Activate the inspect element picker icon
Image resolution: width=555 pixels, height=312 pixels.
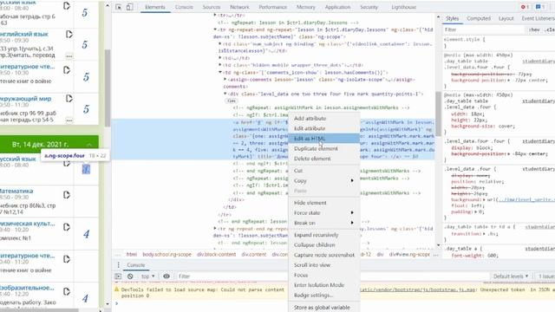point(119,7)
